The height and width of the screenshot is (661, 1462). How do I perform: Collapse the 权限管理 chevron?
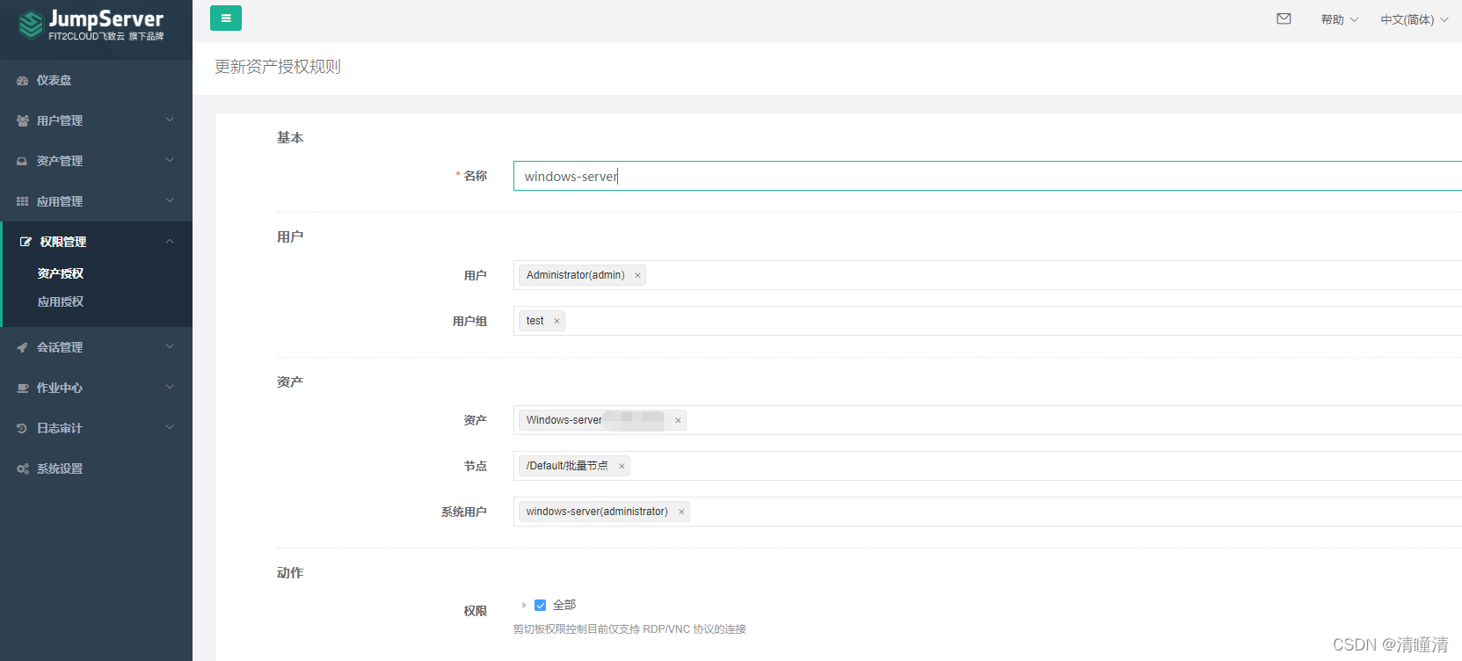[170, 242]
